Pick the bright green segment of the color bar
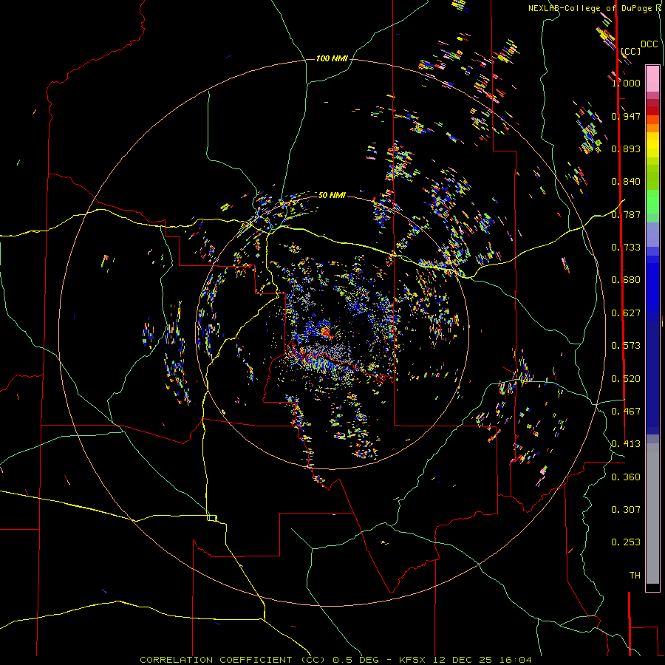Screen dimensions: 665x665 (652, 202)
